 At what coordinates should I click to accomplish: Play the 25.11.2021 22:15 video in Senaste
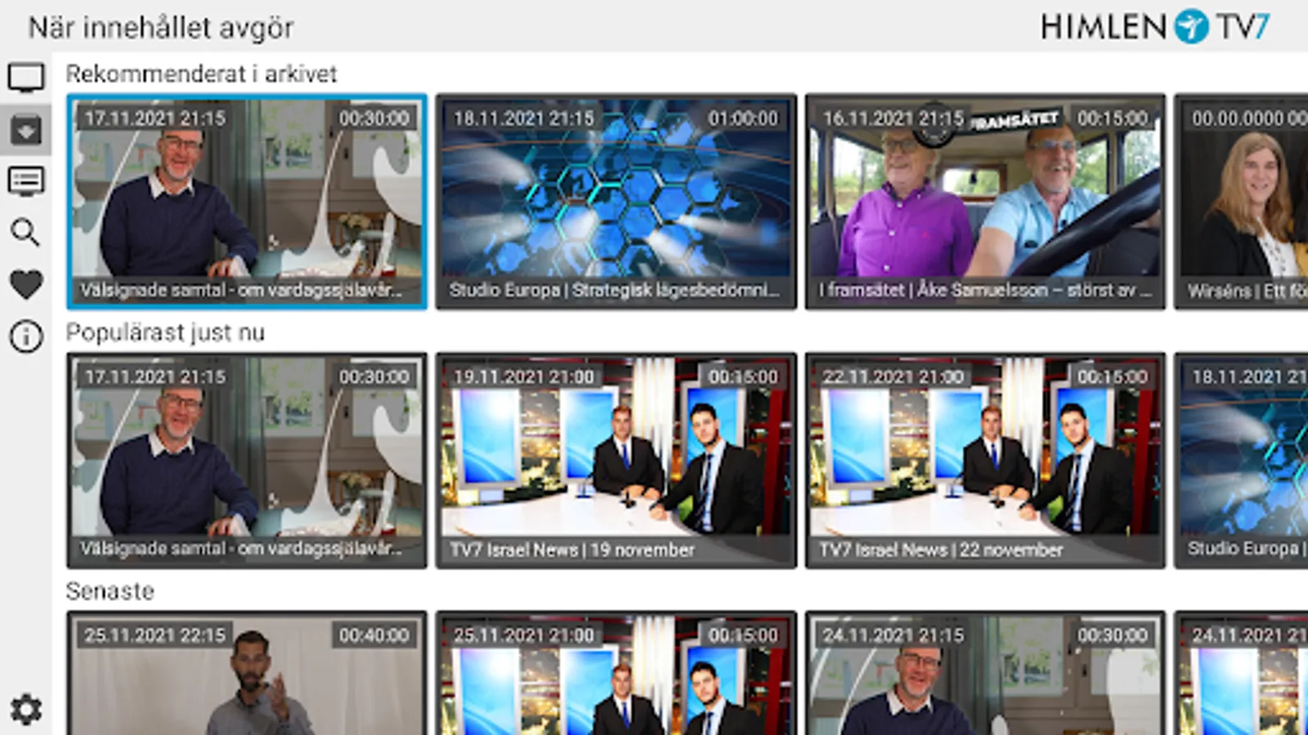(247, 673)
